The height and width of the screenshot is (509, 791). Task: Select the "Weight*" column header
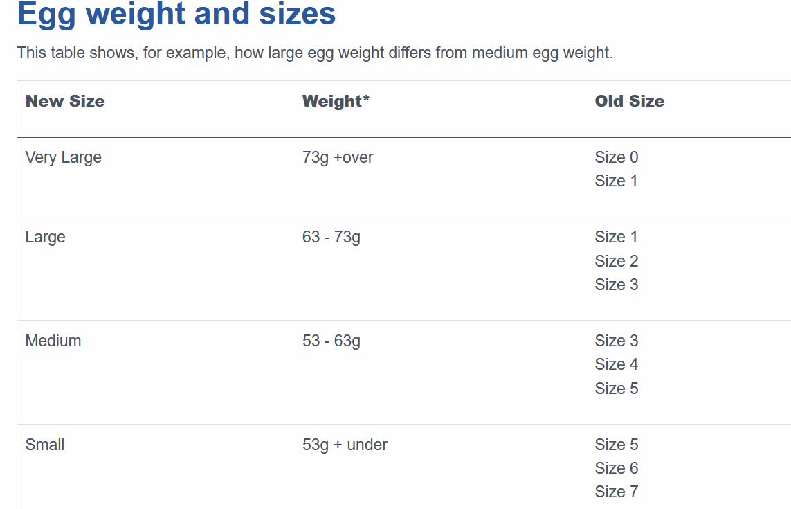point(336,101)
